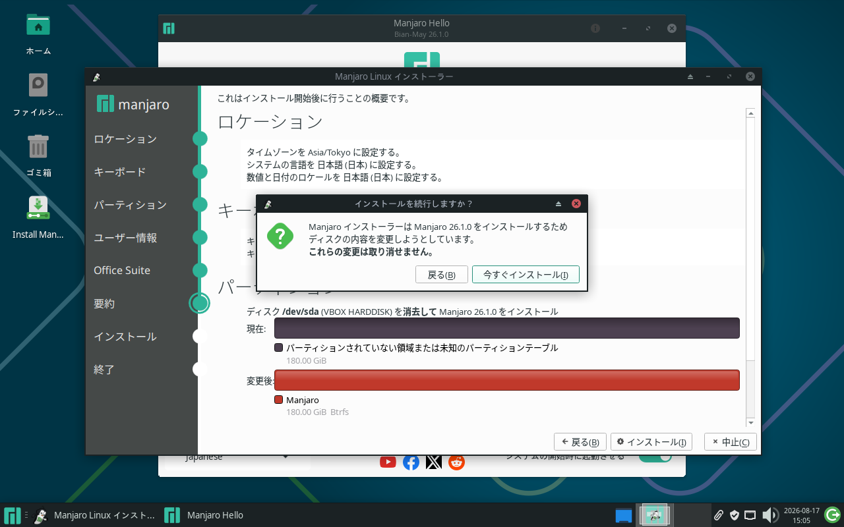The width and height of the screenshot is (844, 527).
Task: Click the 2026-08-17 clock in taskbar
Action: (801, 515)
